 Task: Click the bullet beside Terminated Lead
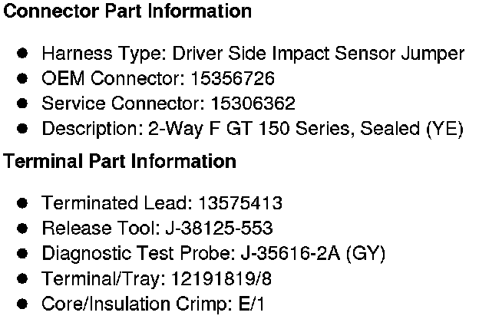click(23, 203)
